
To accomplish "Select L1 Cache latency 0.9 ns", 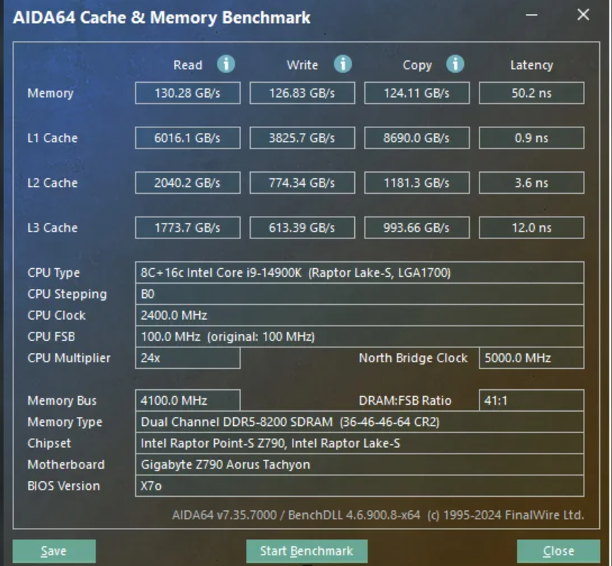I will [531, 137].
